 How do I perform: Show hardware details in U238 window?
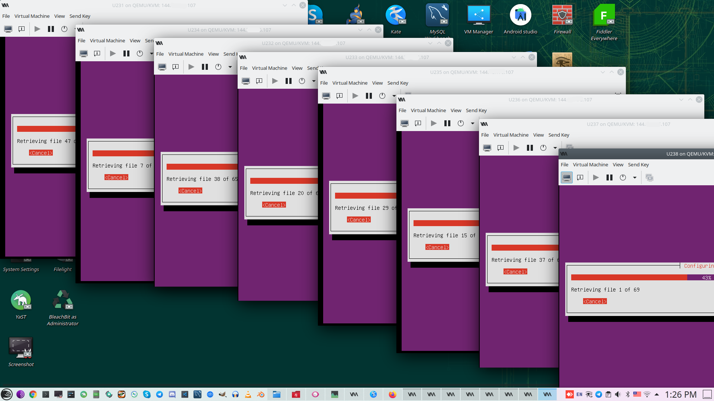pos(580,178)
